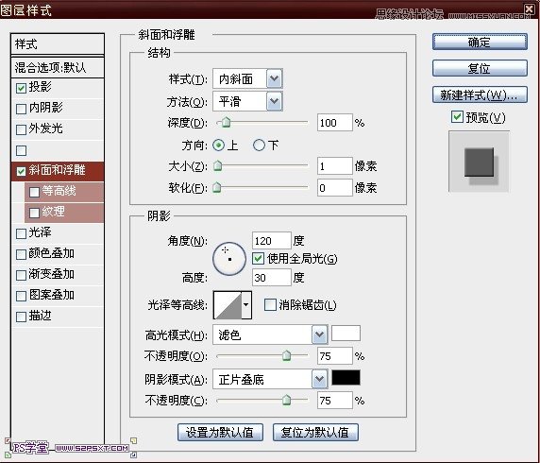
Task: Open the 样式 style dropdown 内斜面
Action: (247, 79)
